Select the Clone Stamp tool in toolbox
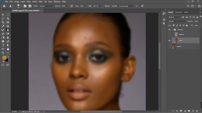The height and width of the screenshot is (113, 202). [8, 30]
